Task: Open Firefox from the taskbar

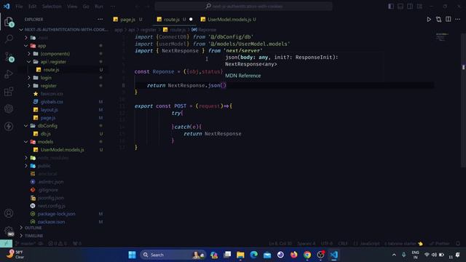Action: (293, 255)
